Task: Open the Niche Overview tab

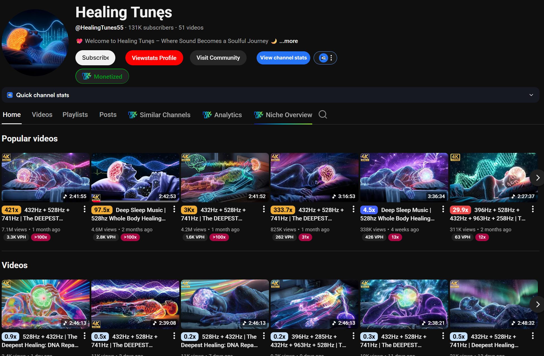Action: (x=289, y=115)
